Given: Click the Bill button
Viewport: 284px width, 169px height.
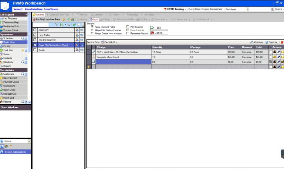Looking at the screenshot, I should click(x=159, y=28).
